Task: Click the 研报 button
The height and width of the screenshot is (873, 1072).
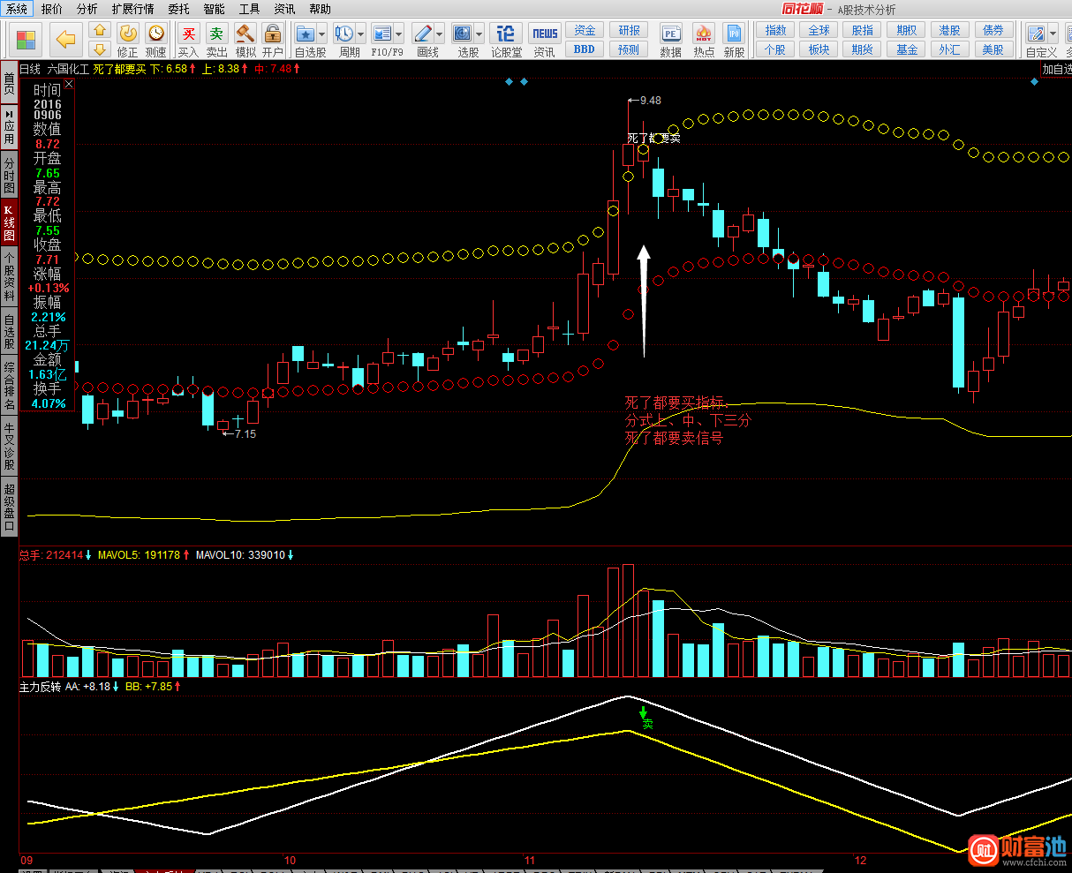Action: (629, 30)
